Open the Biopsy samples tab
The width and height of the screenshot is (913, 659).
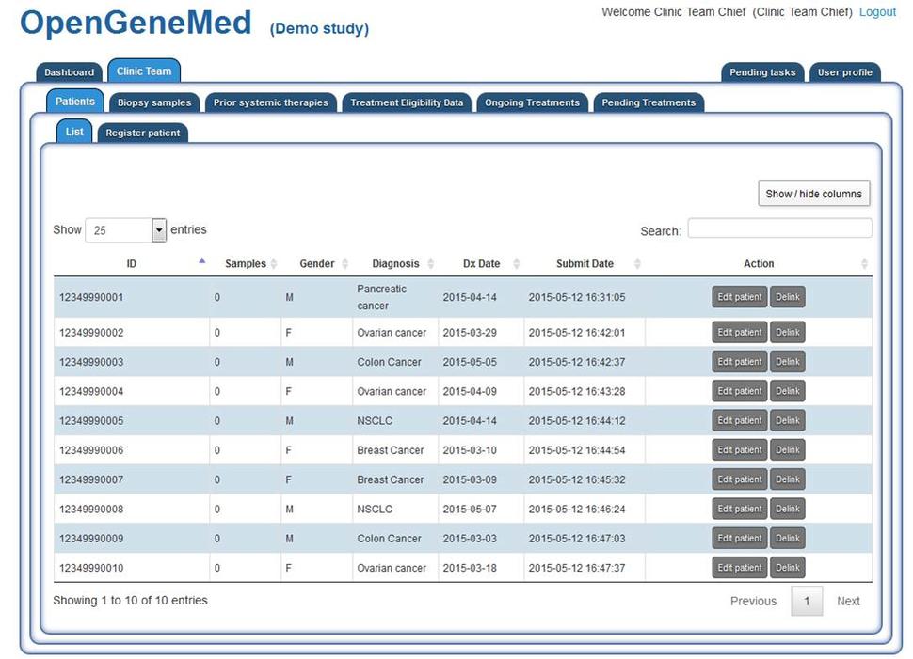(x=154, y=102)
